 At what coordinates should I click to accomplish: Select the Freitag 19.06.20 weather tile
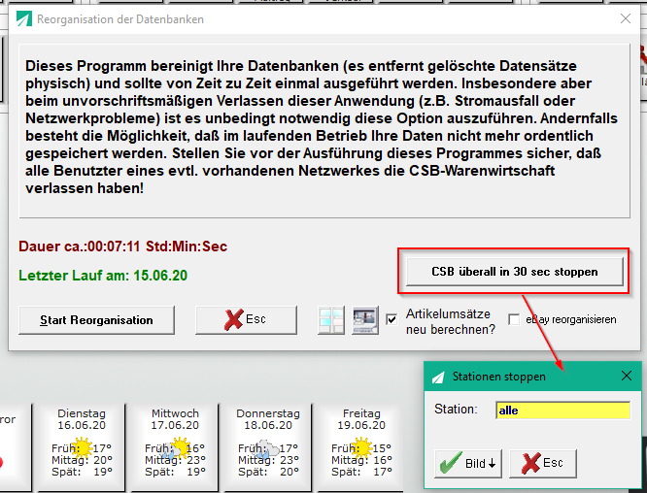tap(361, 446)
